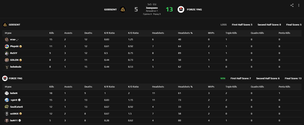Viewport: 304px width, 125px height.
Task: Click RuStY's Headshots % value 89
Action: (179, 53)
